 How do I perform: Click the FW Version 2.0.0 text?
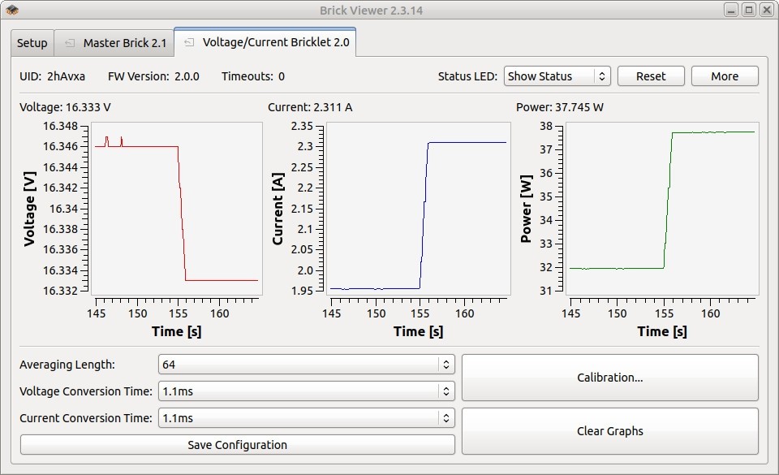(153, 76)
